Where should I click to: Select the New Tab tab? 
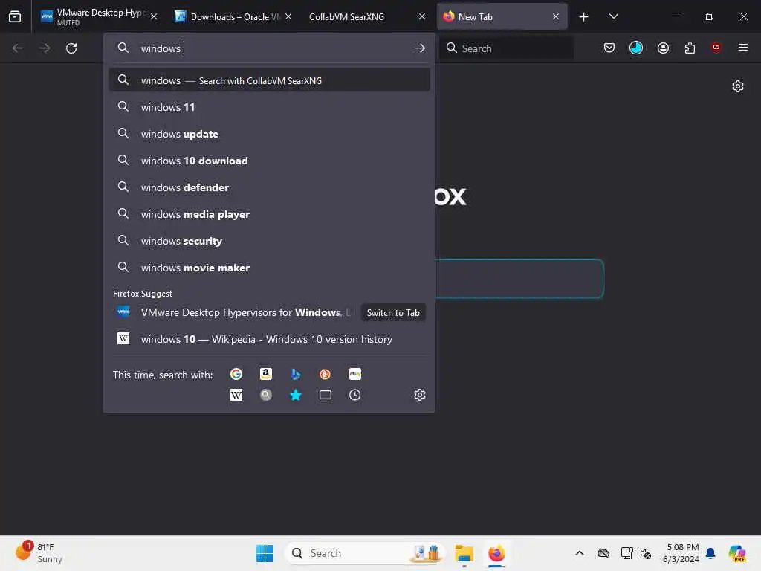[x=502, y=16]
